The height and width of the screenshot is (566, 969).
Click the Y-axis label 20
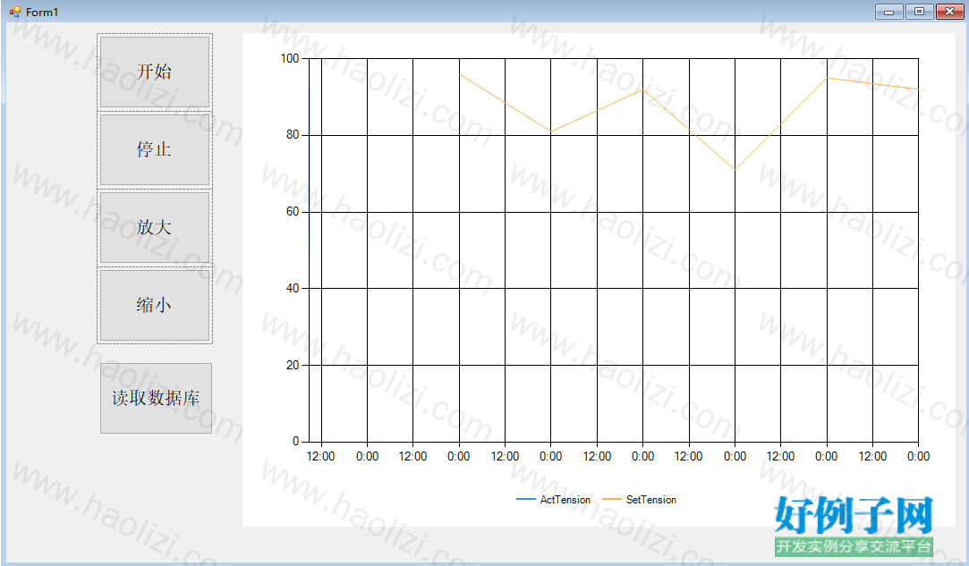tap(293, 365)
